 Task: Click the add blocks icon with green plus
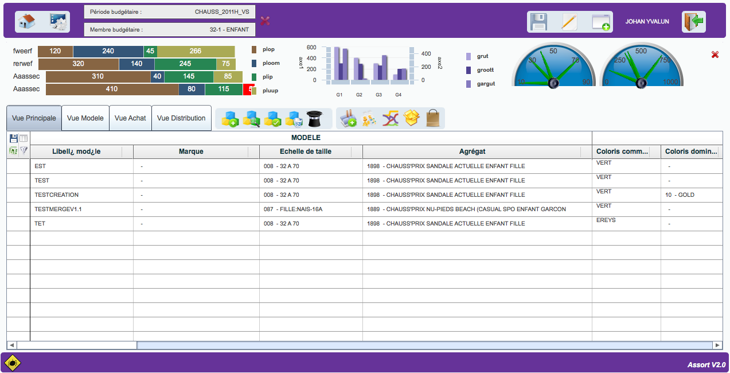[x=230, y=118]
